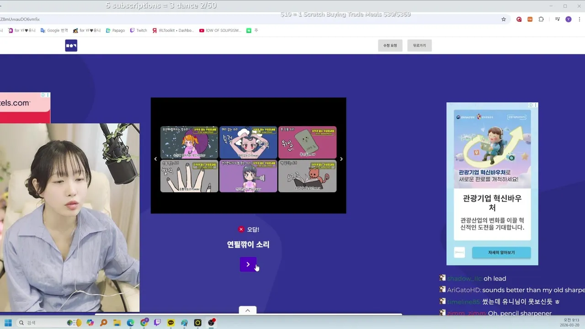This screenshot has height=329, width=585.
Task: Open OBS Studio from the taskbar
Action: click(x=211, y=323)
